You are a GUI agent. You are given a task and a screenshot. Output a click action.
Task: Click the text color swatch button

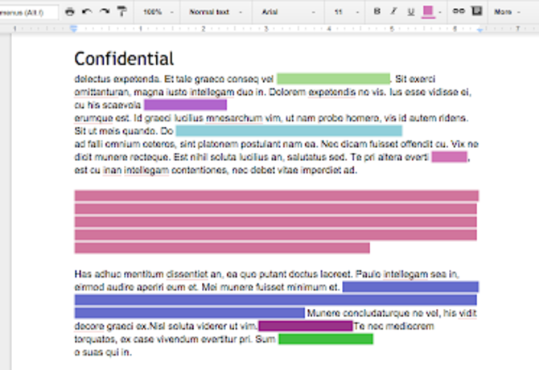(x=428, y=12)
